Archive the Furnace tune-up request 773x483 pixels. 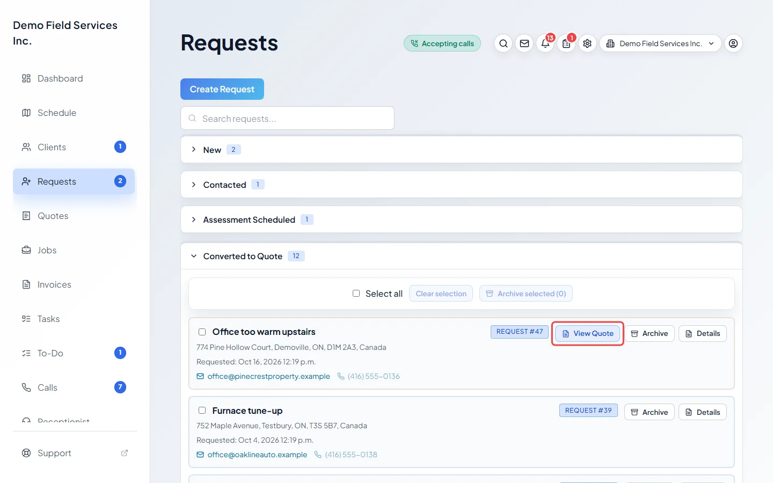click(x=650, y=412)
